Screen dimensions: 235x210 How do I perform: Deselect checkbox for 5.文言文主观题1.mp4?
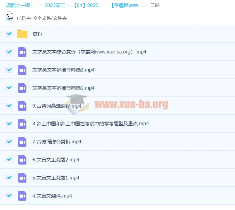pos(9,178)
